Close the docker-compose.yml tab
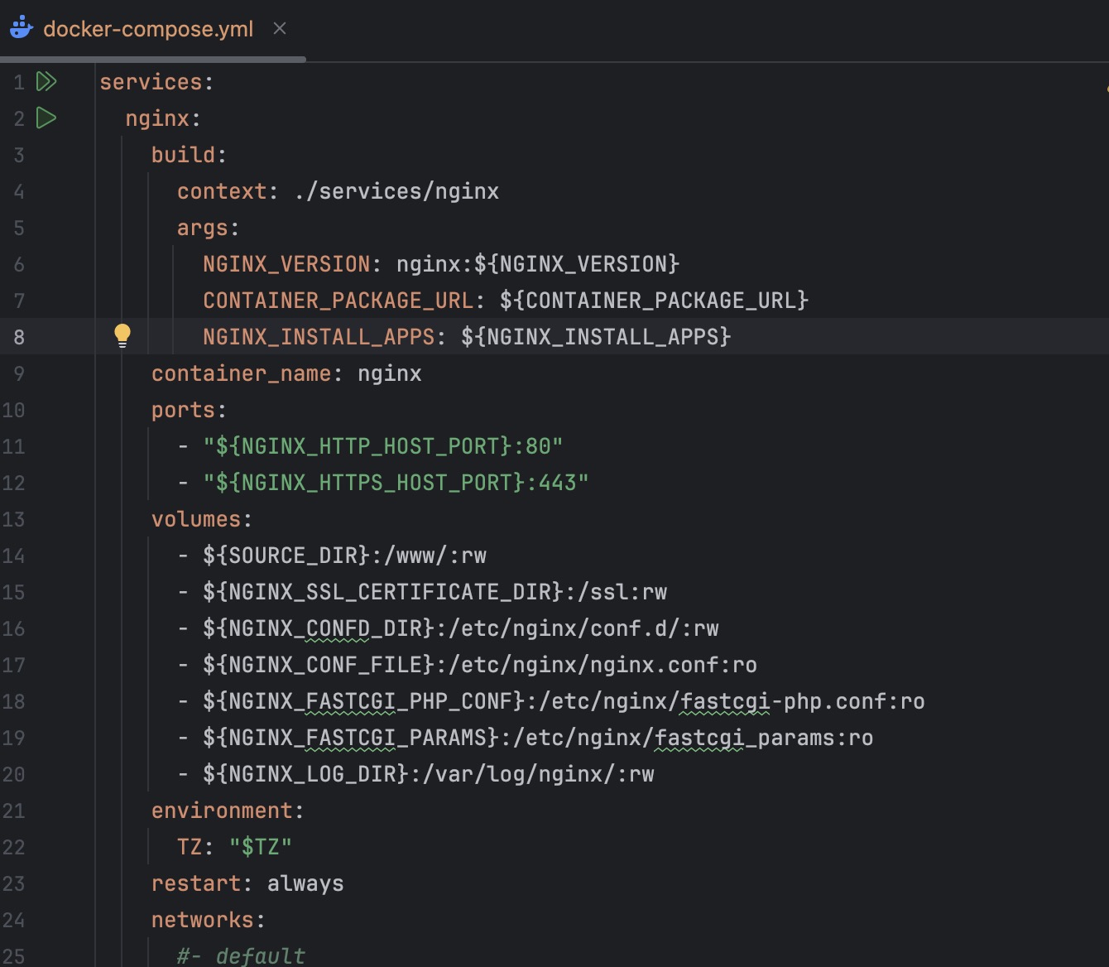 coord(280,28)
